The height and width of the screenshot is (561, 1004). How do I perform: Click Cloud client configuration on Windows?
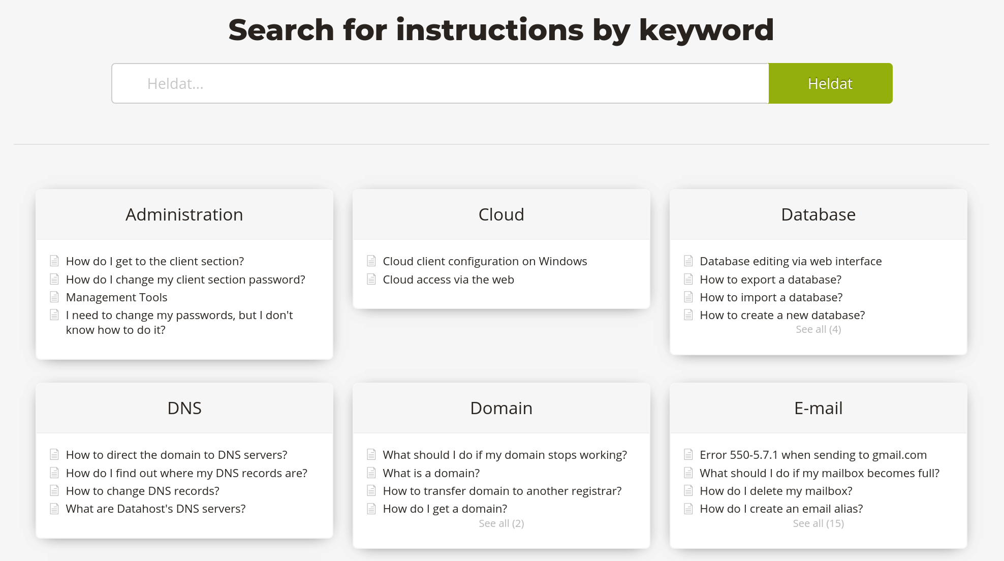485,261
